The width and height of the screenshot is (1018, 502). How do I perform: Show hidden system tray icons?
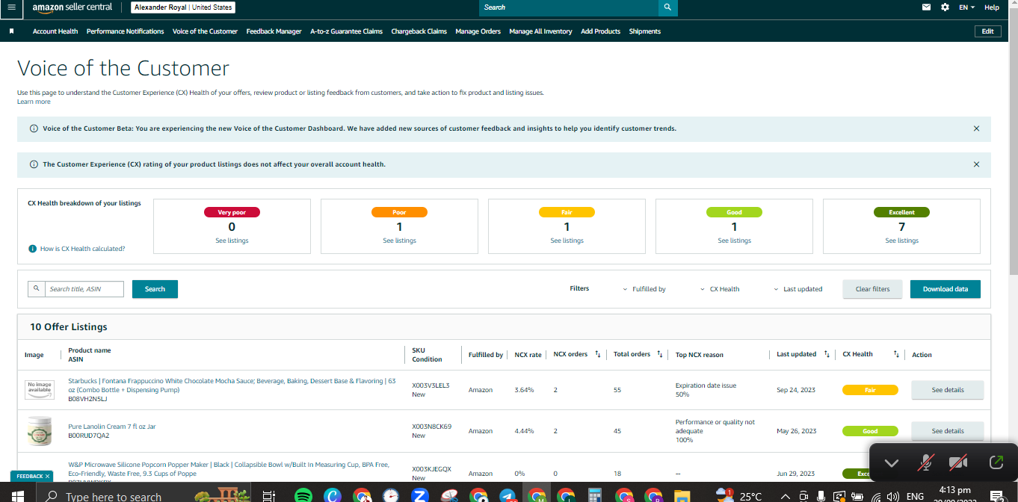click(785, 496)
